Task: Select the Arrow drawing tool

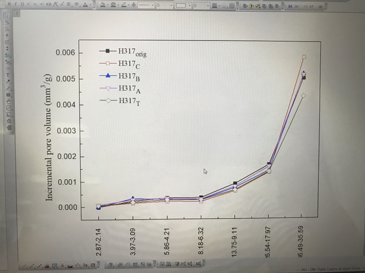Action: click(8, 82)
